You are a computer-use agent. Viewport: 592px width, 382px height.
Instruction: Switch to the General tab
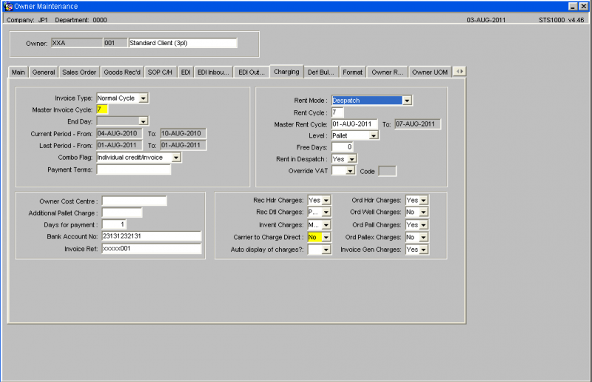(44, 72)
